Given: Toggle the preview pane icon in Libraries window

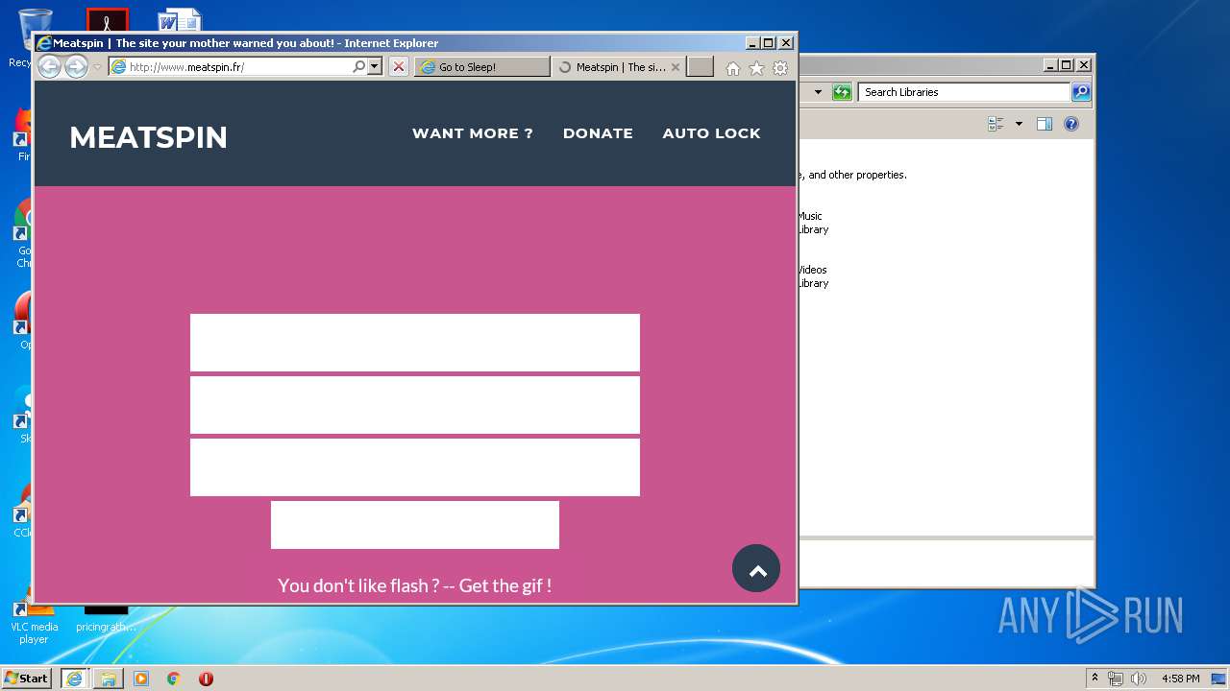Looking at the screenshot, I should (1045, 124).
